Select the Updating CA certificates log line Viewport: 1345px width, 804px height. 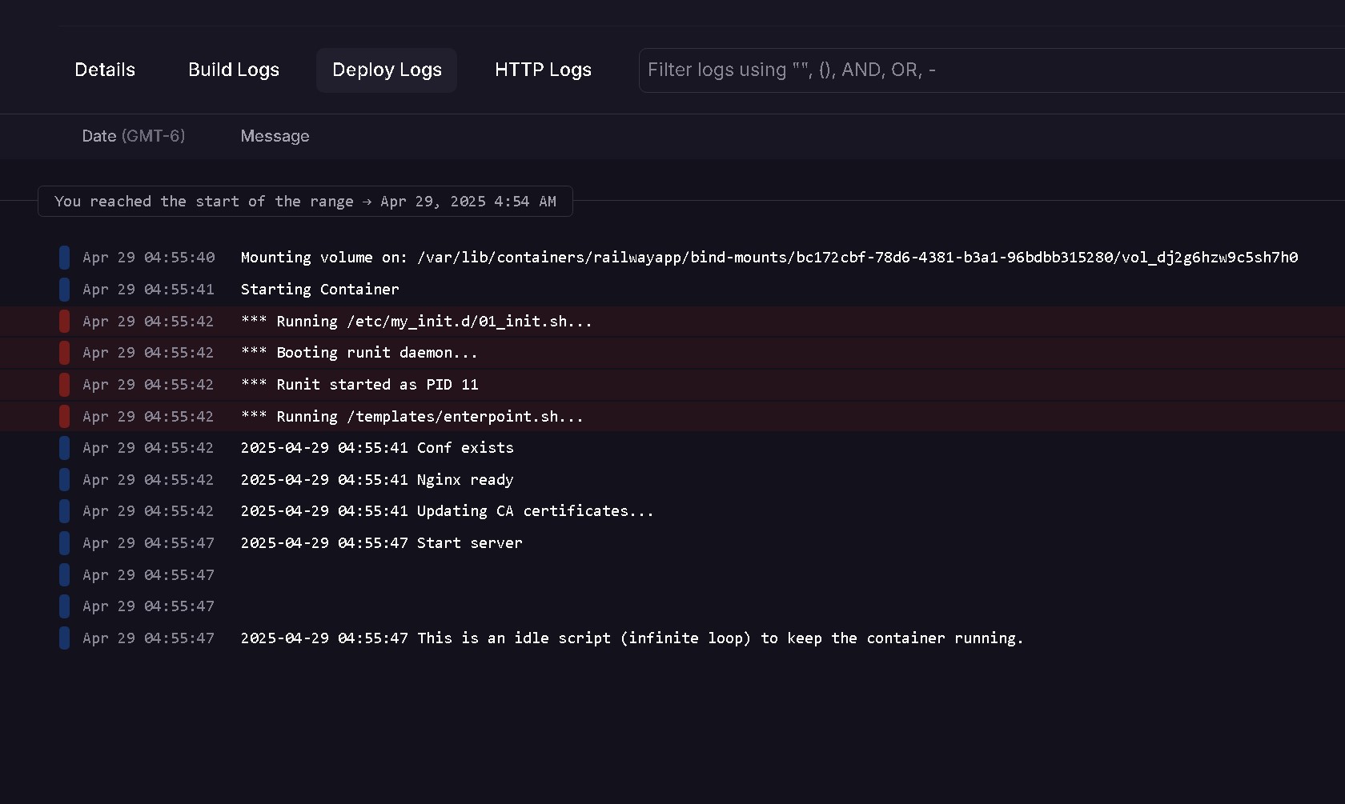click(672, 511)
